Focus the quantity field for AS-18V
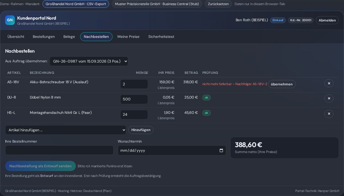Viewport: 344px width, 196px height. [134, 84]
